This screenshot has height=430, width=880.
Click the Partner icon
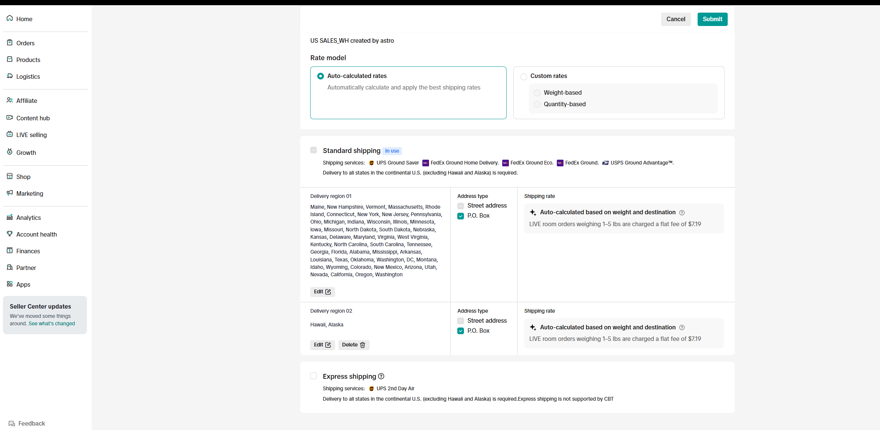pyautogui.click(x=10, y=267)
